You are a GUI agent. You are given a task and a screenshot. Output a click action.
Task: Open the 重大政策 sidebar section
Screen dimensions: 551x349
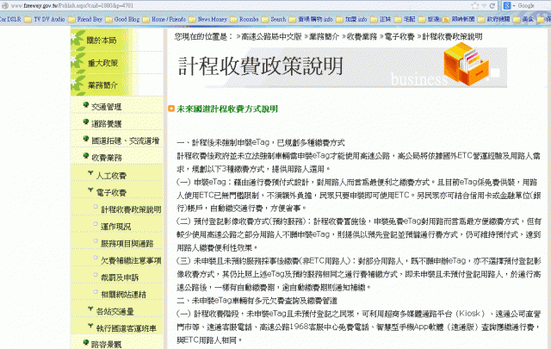tap(102, 63)
